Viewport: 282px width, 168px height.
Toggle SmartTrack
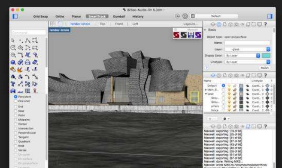[x=97, y=16]
